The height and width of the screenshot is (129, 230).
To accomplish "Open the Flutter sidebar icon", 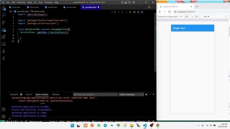I will click(4, 58).
